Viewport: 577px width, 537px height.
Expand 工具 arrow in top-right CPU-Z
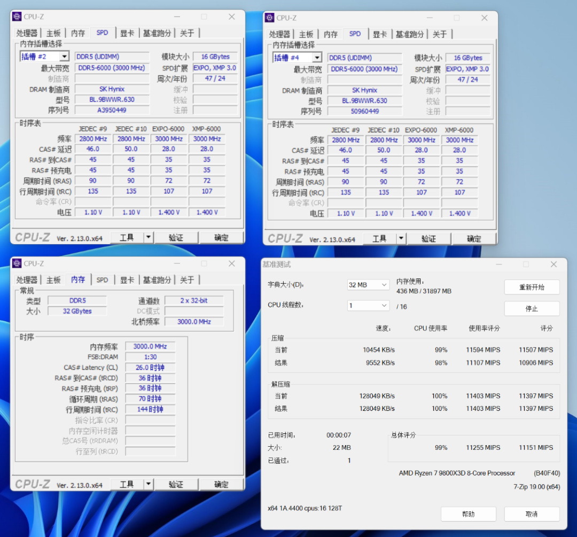click(x=401, y=238)
